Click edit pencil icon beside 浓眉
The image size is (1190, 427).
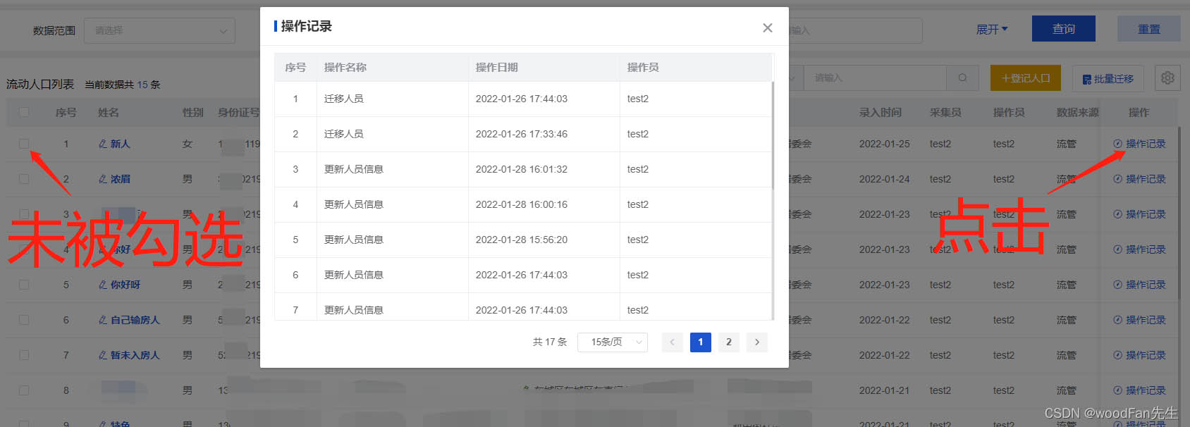point(103,179)
